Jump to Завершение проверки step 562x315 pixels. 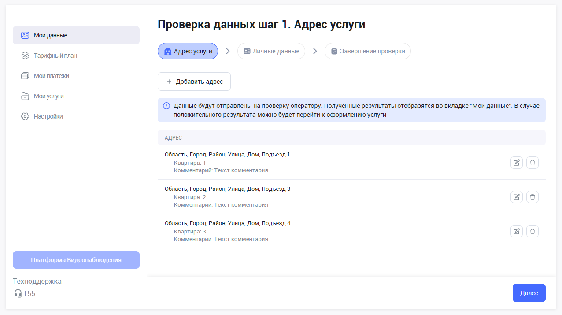[x=368, y=51]
